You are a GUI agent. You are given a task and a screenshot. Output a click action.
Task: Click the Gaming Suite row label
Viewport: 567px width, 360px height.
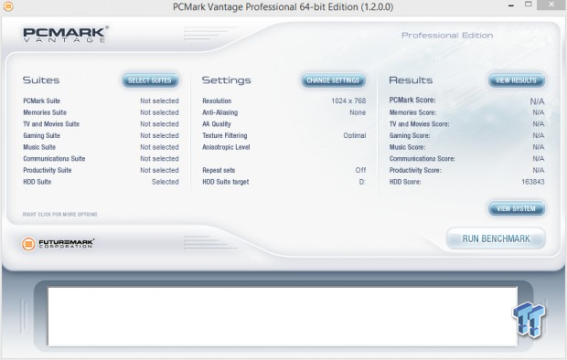[x=41, y=135]
